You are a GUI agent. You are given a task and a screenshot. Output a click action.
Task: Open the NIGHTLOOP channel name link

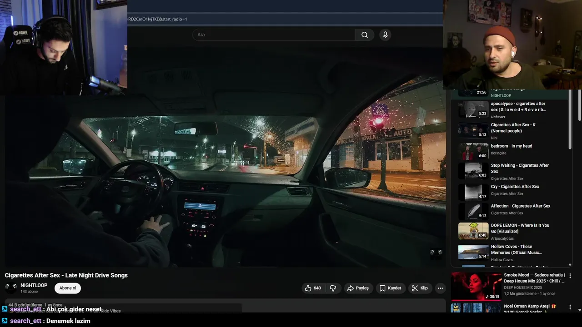click(x=34, y=285)
